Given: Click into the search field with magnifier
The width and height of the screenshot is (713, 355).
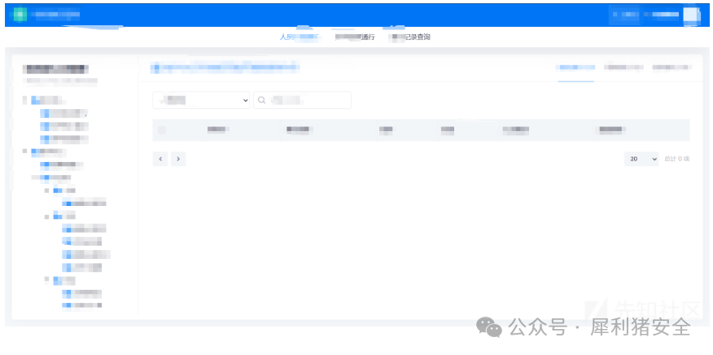Looking at the screenshot, I should (x=303, y=100).
